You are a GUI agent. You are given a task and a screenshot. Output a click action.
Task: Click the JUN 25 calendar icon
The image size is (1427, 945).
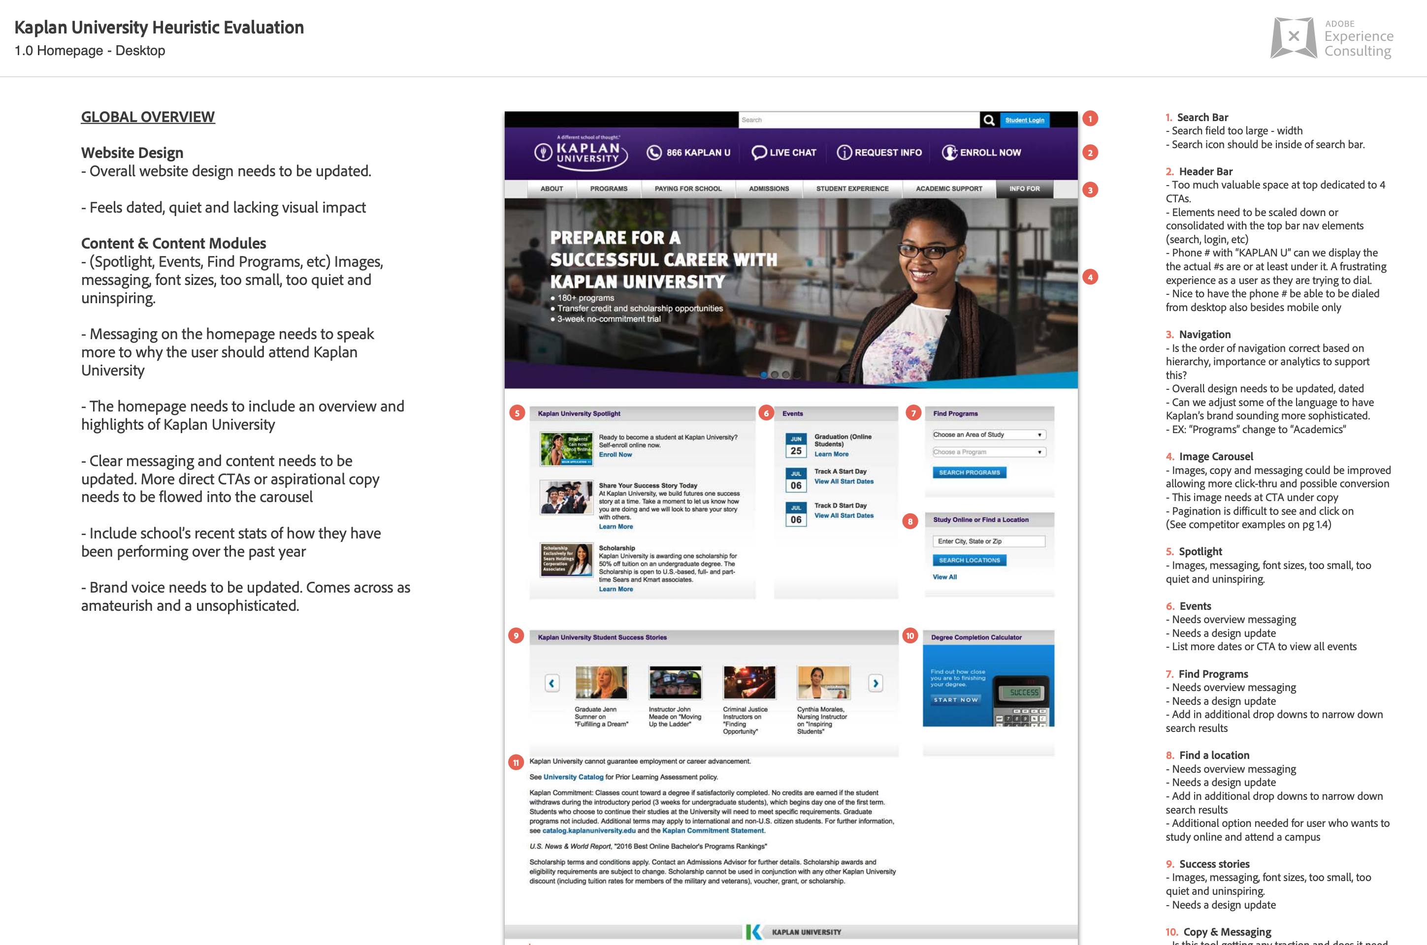point(796,445)
